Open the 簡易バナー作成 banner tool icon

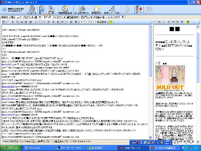point(112,10)
